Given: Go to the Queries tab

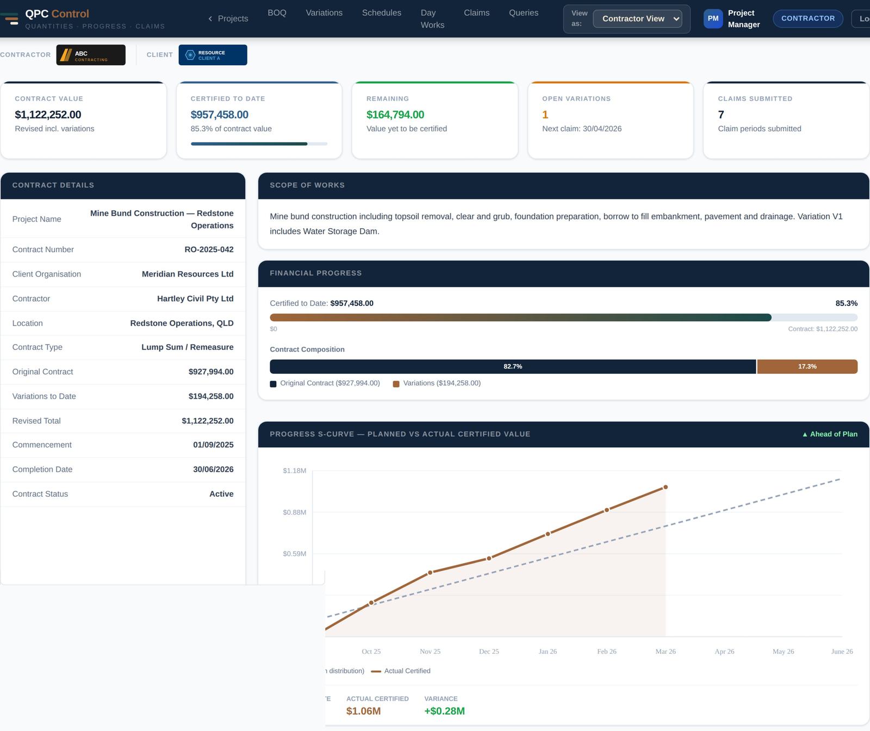Looking at the screenshot, I should pos(524,13).
